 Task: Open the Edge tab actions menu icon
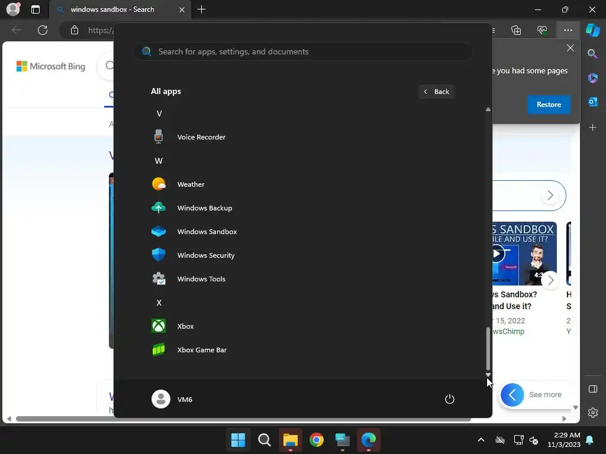coord(35,9)
